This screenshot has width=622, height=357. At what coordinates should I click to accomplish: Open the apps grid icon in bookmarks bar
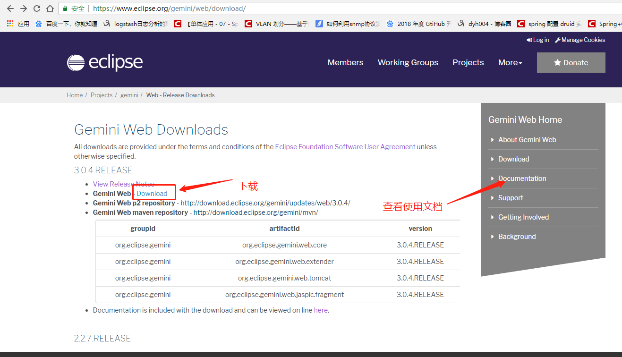(x=10, y=24)
